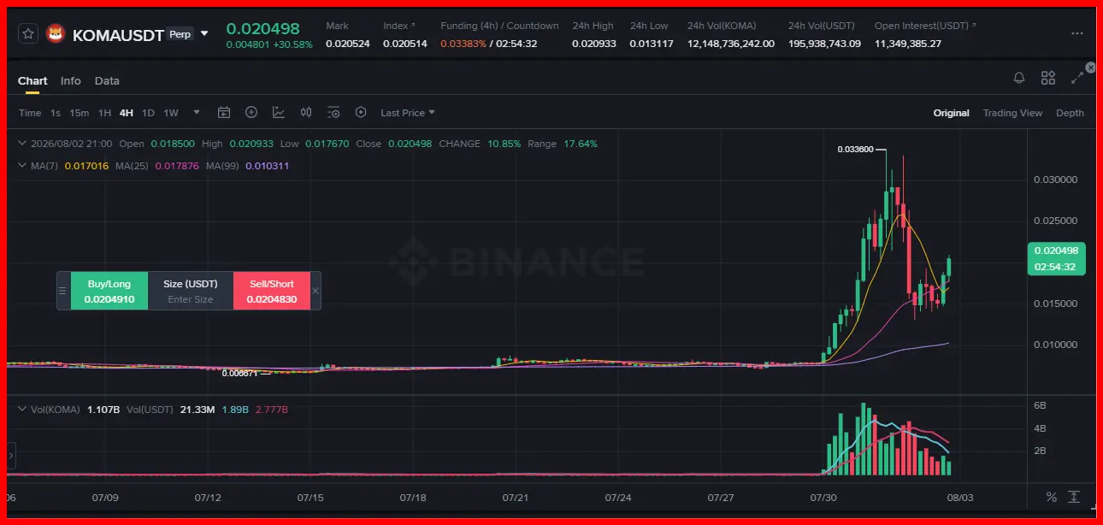The height and width of the screenshot is (525, 1103).
Task: Expand the chart to fullscreen
Action: pos(1077,78)
